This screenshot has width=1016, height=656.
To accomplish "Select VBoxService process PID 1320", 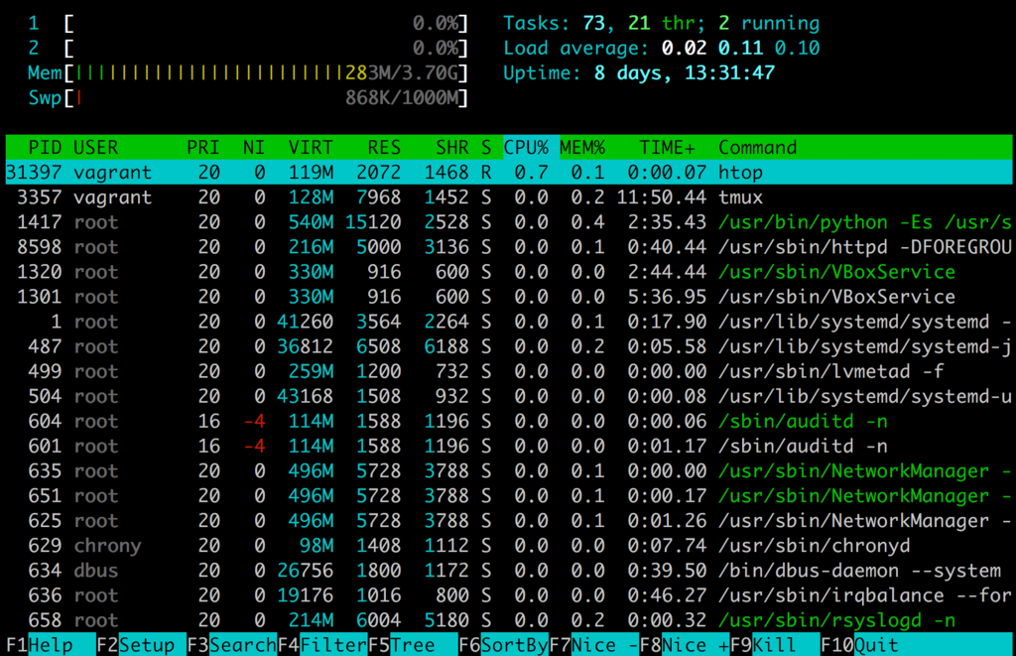I will (509, 272).
